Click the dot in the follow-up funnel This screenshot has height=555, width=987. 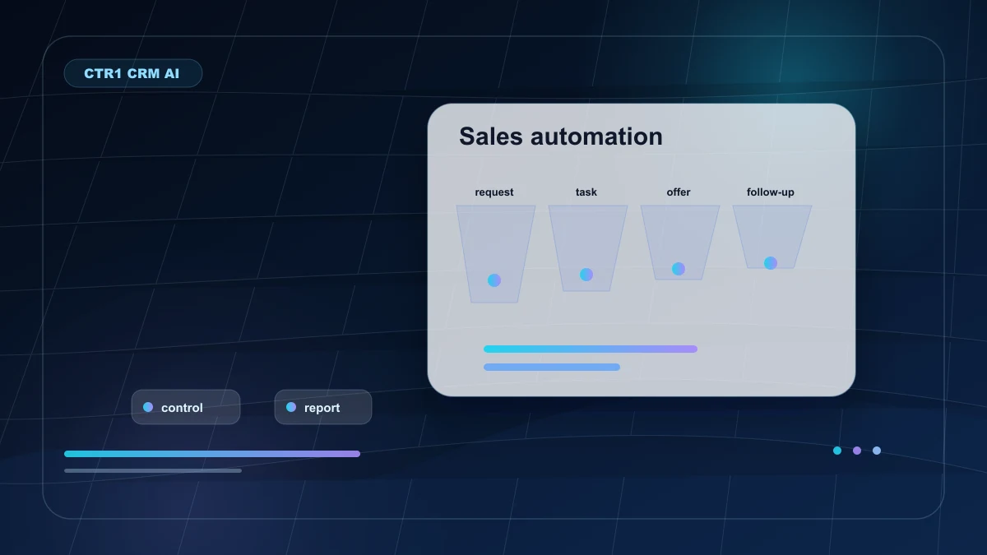pyautogui.click(x=771, y=263)
